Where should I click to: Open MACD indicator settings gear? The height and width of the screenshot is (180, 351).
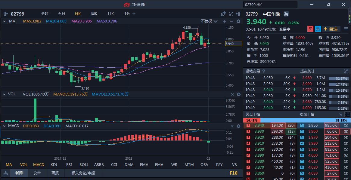coord(238,126)
